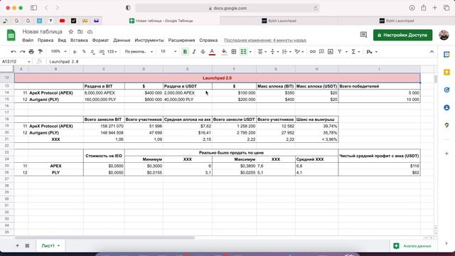Move the document to folder

pyautogui.click(x=80, y=31)
